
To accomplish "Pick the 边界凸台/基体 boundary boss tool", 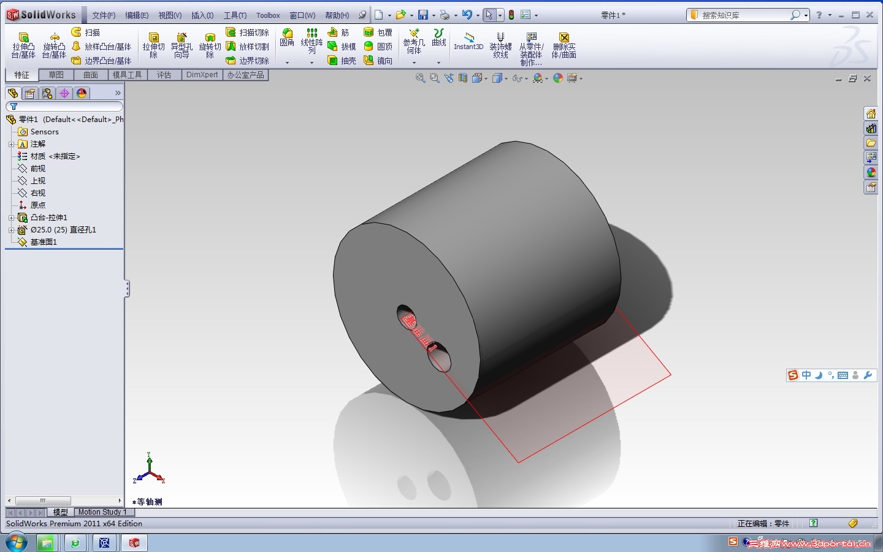I will [x=102, y=61].
